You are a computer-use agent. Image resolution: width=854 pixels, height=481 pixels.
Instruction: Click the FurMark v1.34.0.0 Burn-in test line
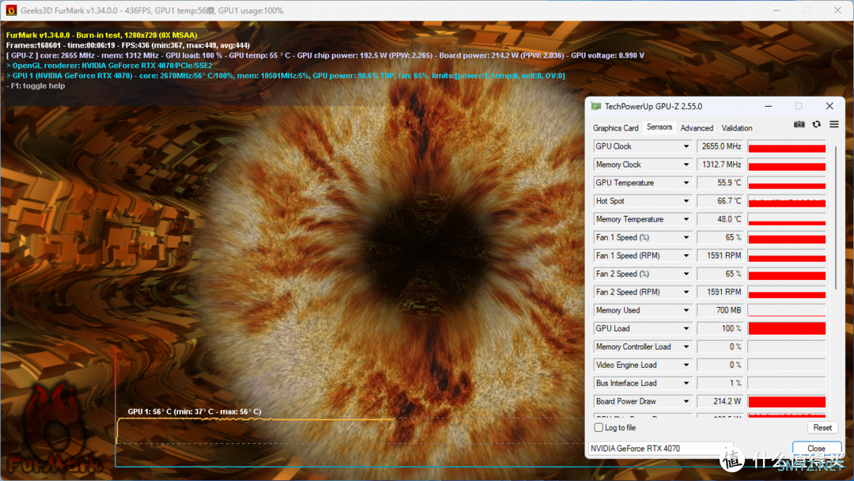[102, 35]
